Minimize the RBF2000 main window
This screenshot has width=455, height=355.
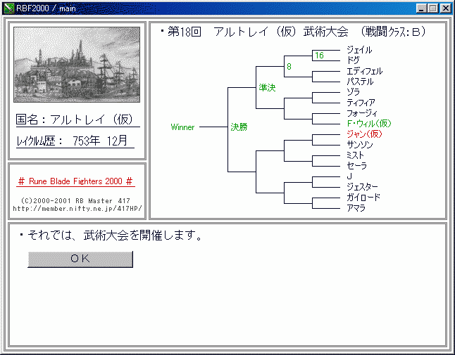tap(420, 8)
